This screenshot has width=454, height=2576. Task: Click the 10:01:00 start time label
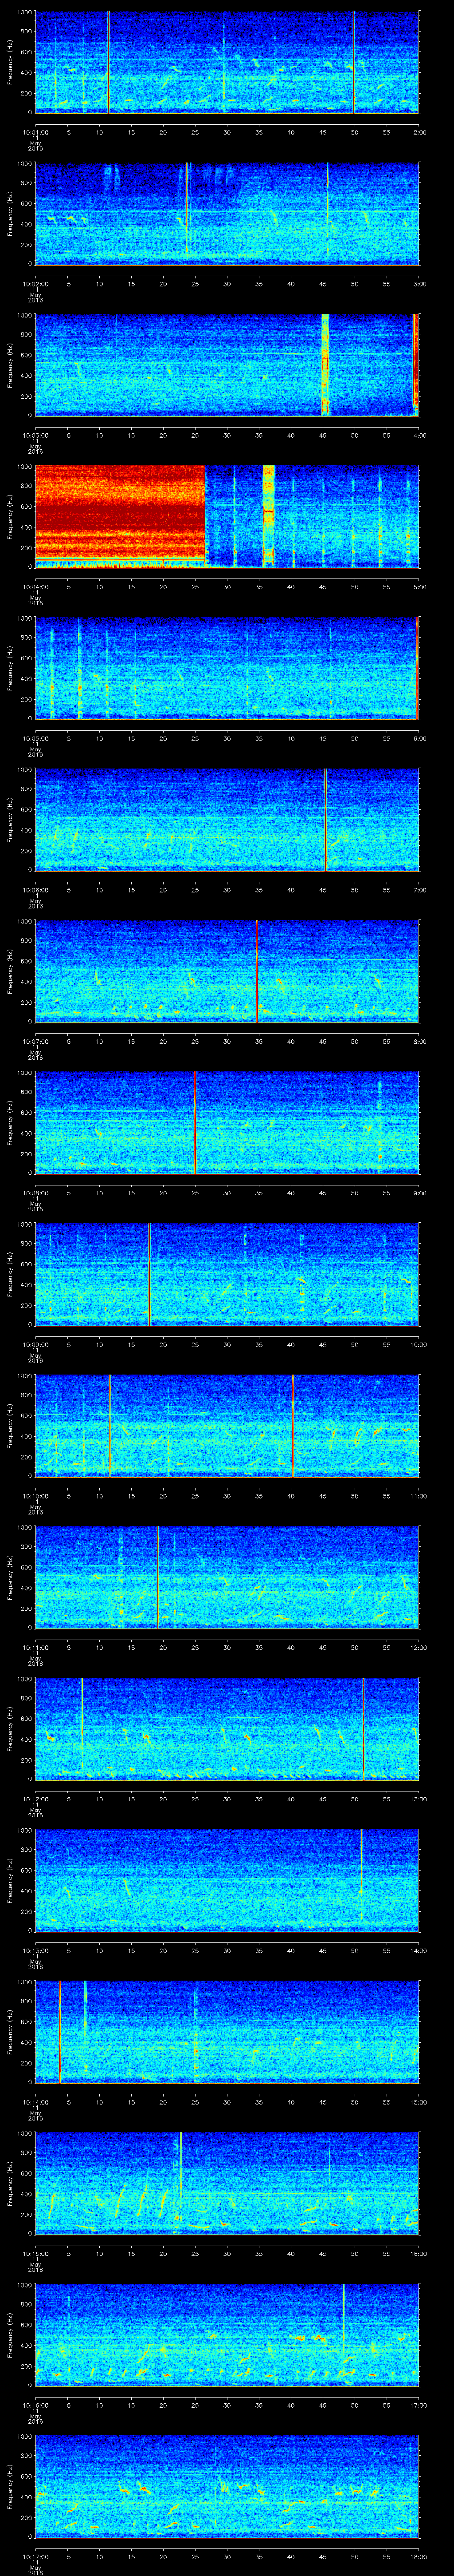tap(35, 132)
